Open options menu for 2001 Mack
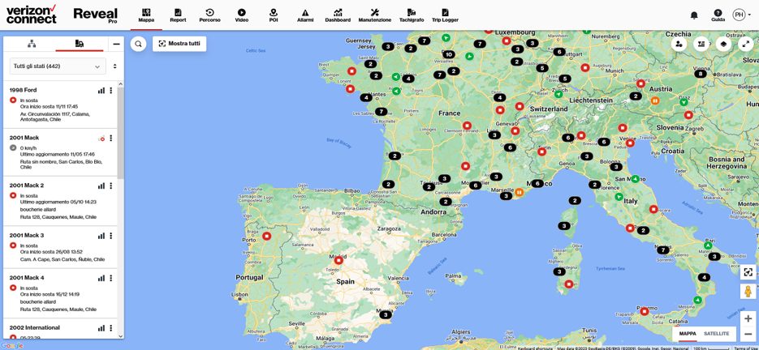Image resolution: width=759 pixels, height=350 pixels. tap(111, 139)
